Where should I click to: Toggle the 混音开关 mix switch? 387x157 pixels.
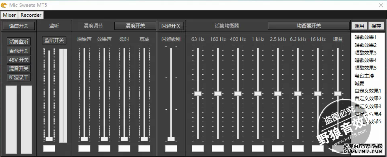[19, 68]
